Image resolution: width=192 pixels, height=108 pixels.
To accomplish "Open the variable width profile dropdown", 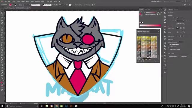I will tap(41, 5).
